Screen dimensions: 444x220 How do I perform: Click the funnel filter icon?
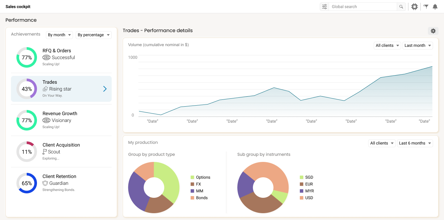tap(426, 6)
